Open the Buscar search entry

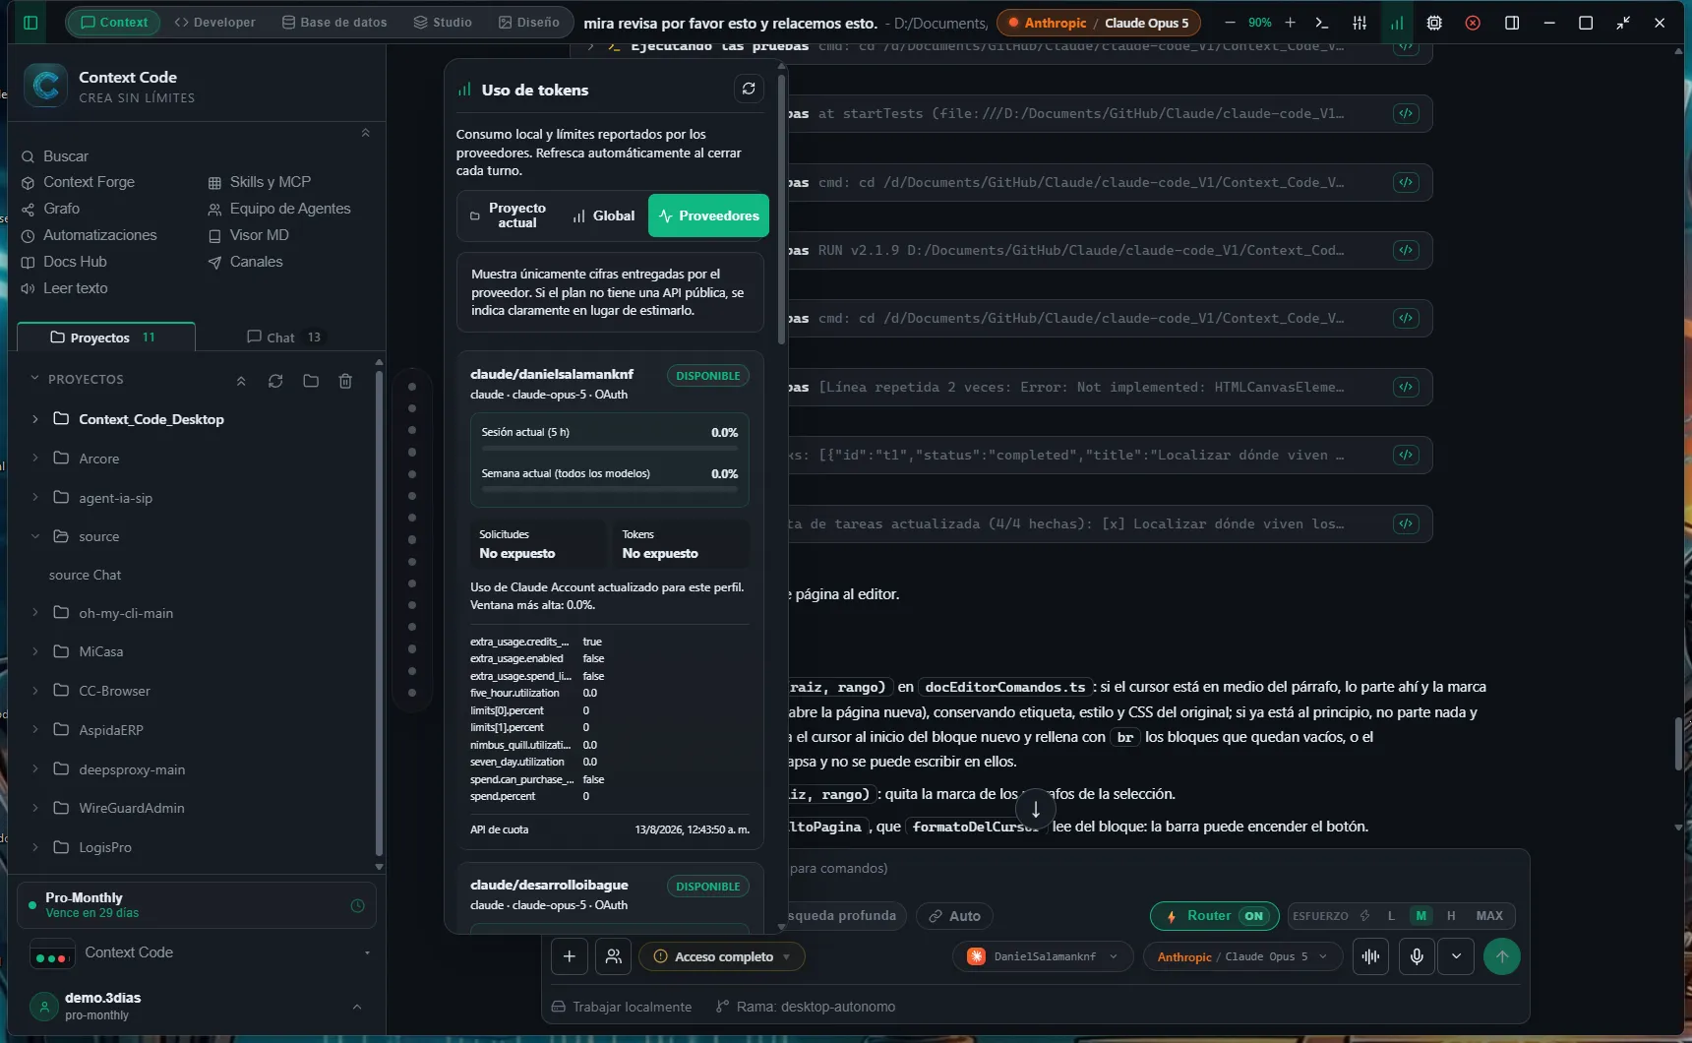55,156
